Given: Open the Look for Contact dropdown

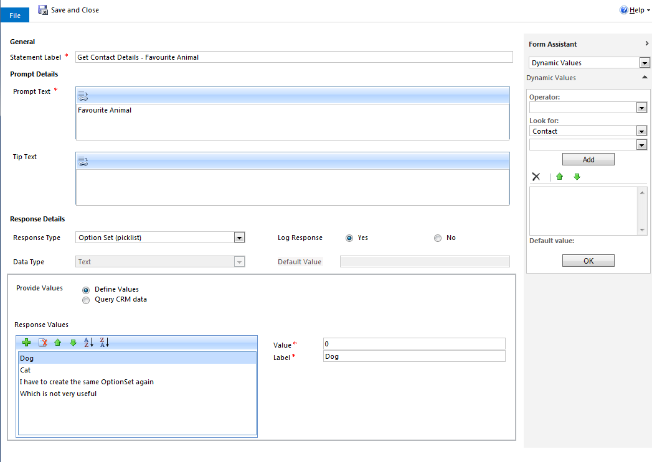Looking at the screenshot, I should 641,131.
